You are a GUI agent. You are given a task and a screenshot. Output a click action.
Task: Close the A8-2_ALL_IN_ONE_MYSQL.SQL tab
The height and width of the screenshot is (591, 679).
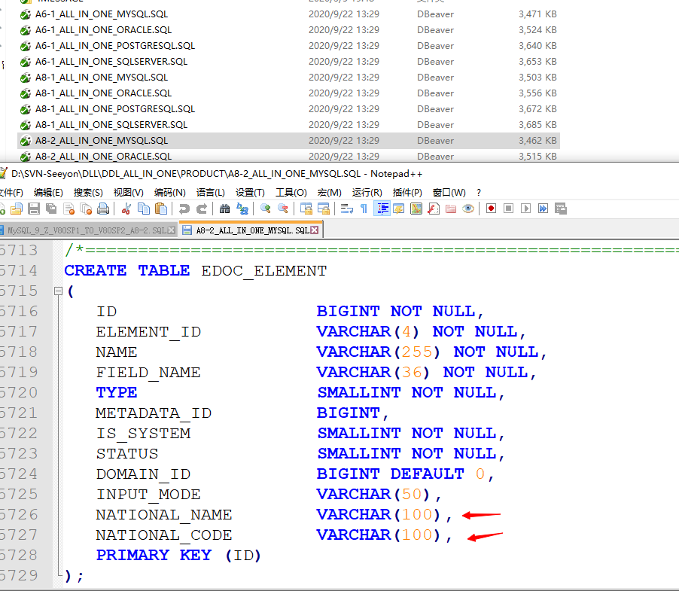(315, 230)
